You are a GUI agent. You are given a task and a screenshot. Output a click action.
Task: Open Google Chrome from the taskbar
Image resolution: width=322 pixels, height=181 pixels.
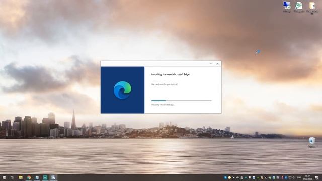point(29,177)
